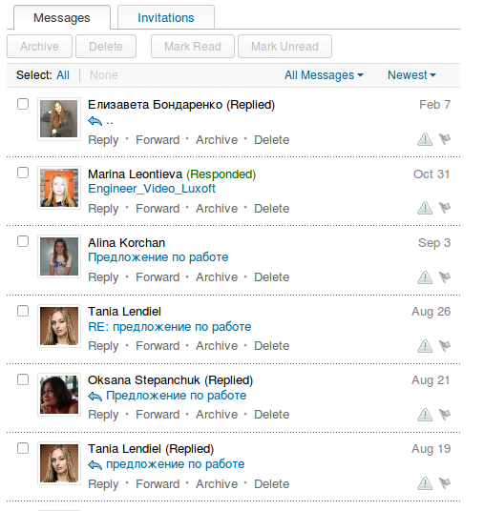The height and width of the screenshot is (511, 484).
Task: Open the All Messages filter dropdown
Action: pyautogui.click(x=324, y=75)
